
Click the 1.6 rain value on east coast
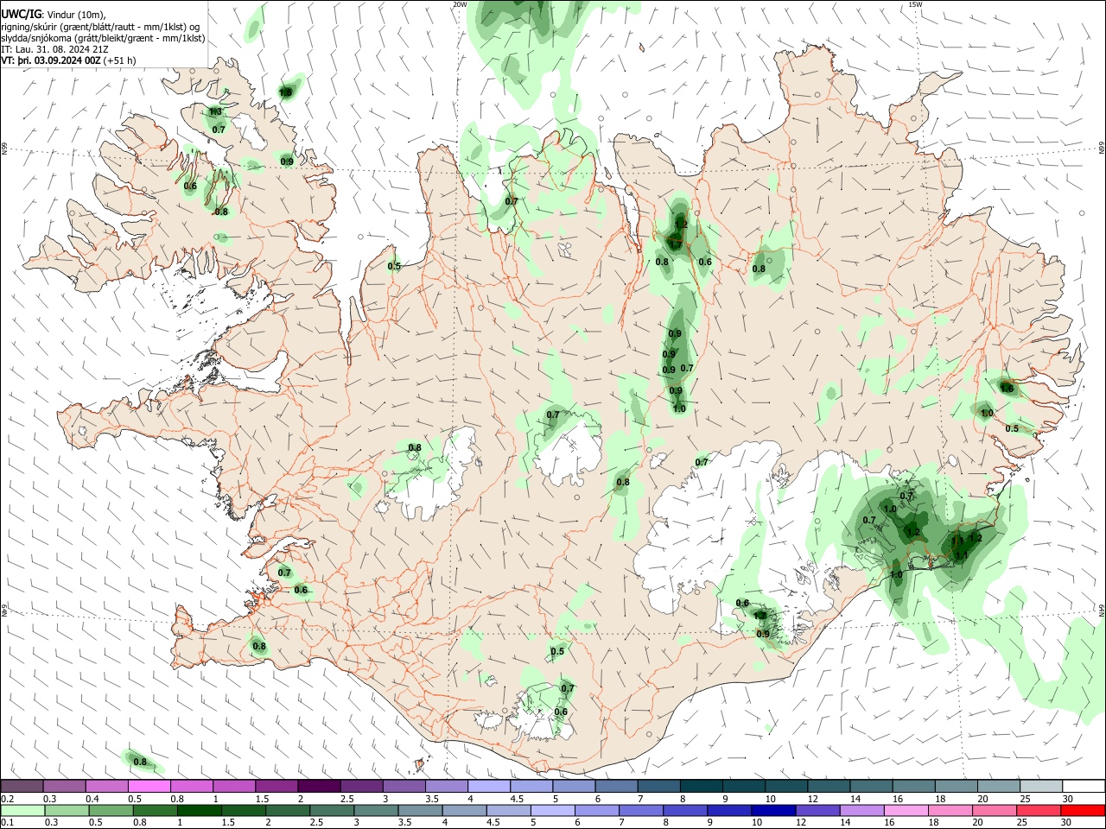[x=1007, y=389]
